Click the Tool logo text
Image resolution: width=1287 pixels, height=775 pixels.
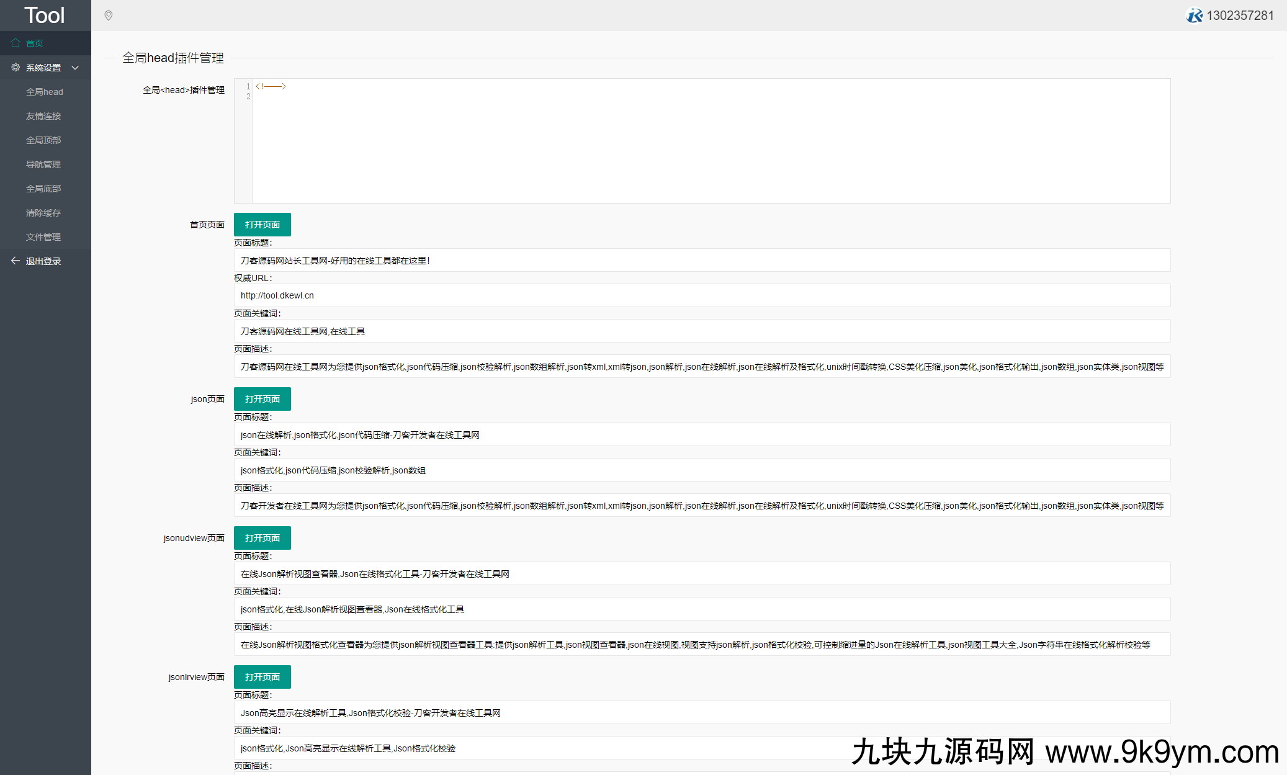pos(45,15)
